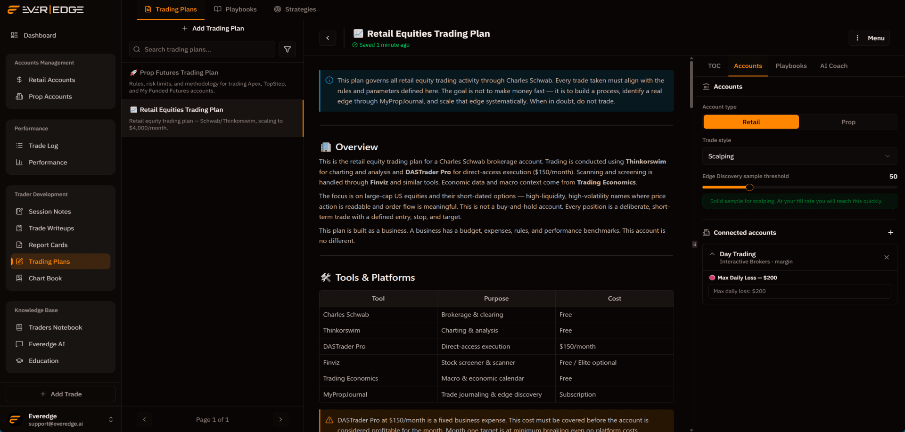Open Trading Plans sidebar item
The height and width of the screenshot is (432, 905).
tap(60, 261)
